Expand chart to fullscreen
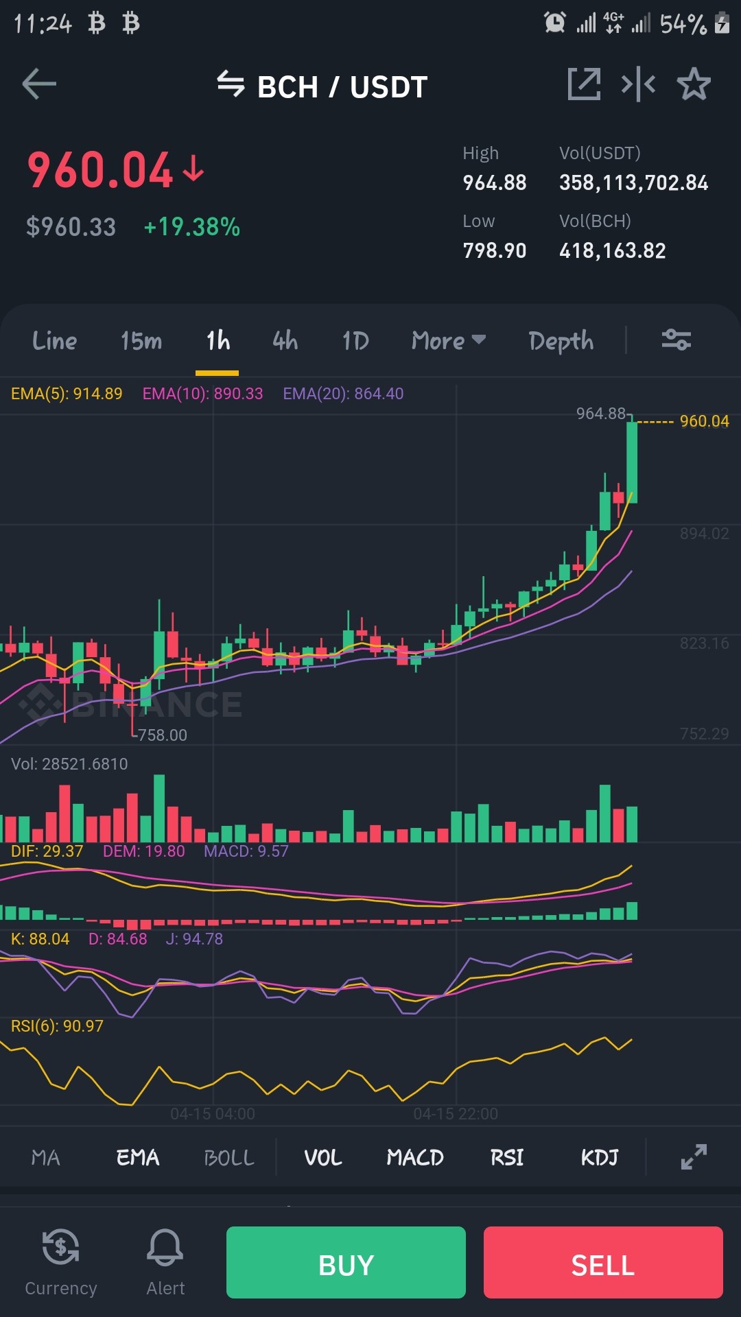 coord(694,1157)
